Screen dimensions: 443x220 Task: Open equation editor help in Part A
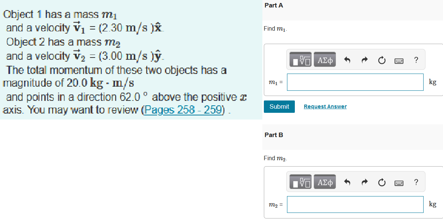pyautogui.click(x=416, y=60)
